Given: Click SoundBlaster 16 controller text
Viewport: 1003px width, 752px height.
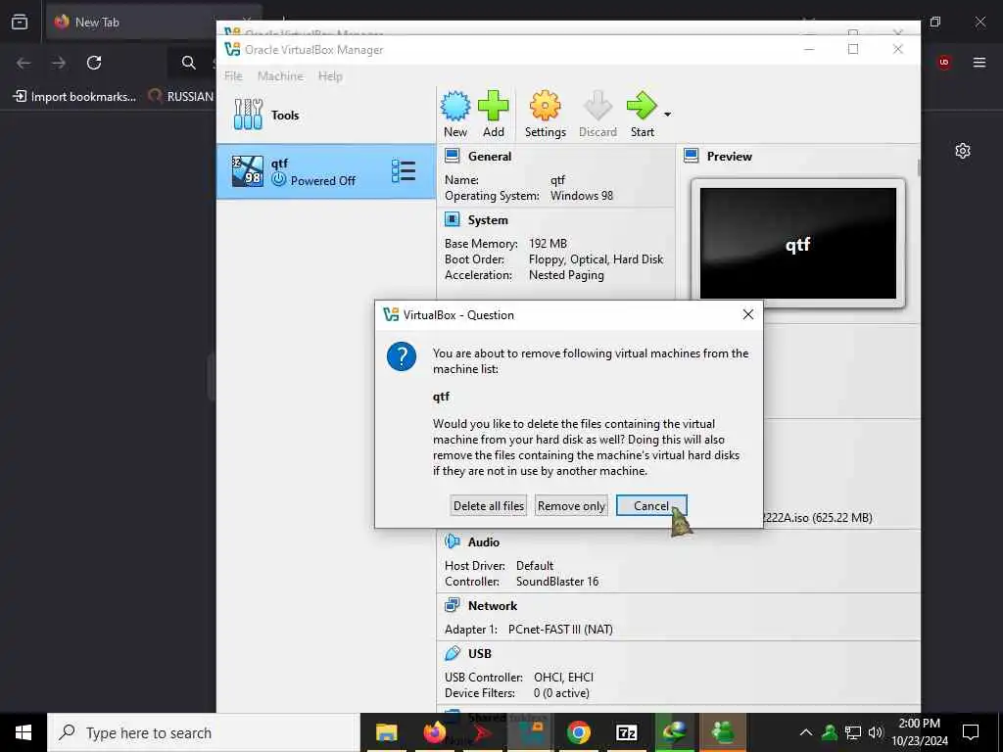Looking at the screenshot, I should (x=557, y=582).
